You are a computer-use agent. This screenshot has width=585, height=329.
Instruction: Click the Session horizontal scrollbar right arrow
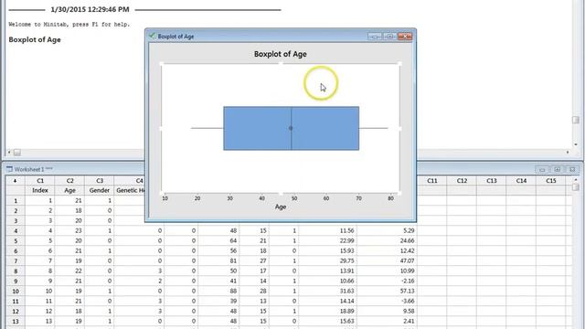coord(568,153)
